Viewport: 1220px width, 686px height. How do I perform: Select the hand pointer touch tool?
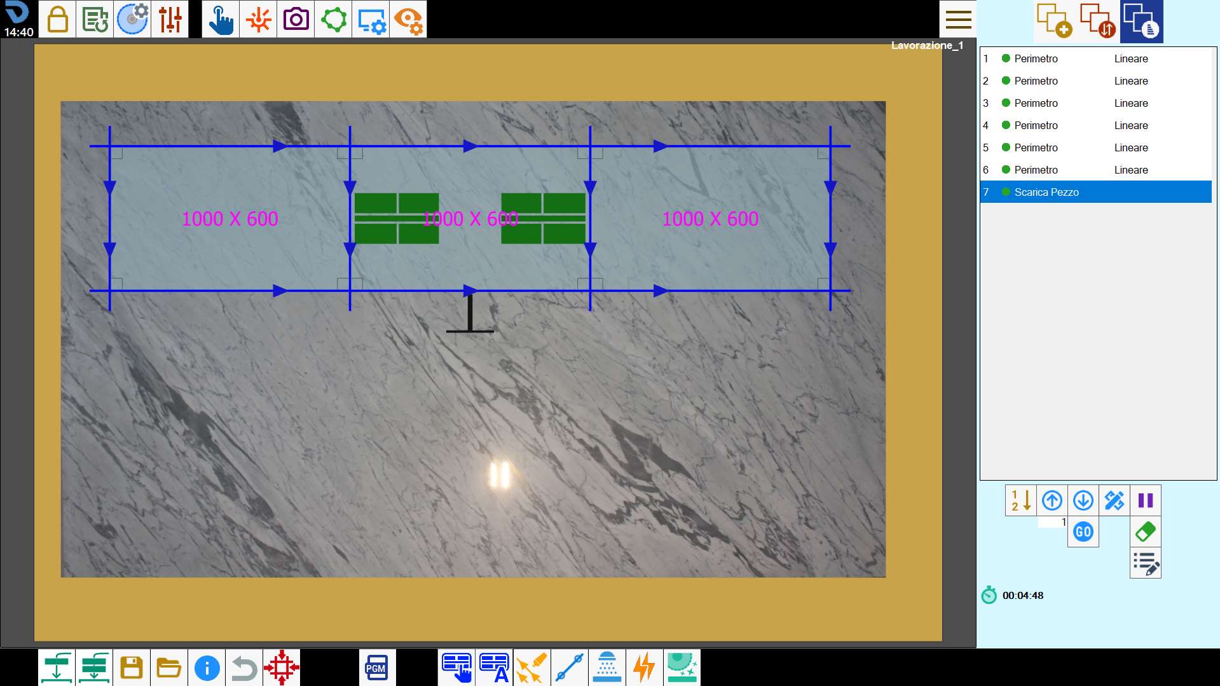(x=221, y=19)
